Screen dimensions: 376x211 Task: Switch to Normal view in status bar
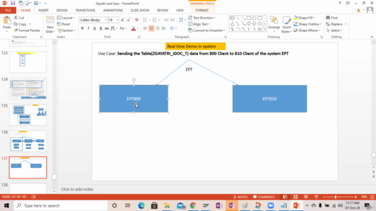(x=285, y=197)
